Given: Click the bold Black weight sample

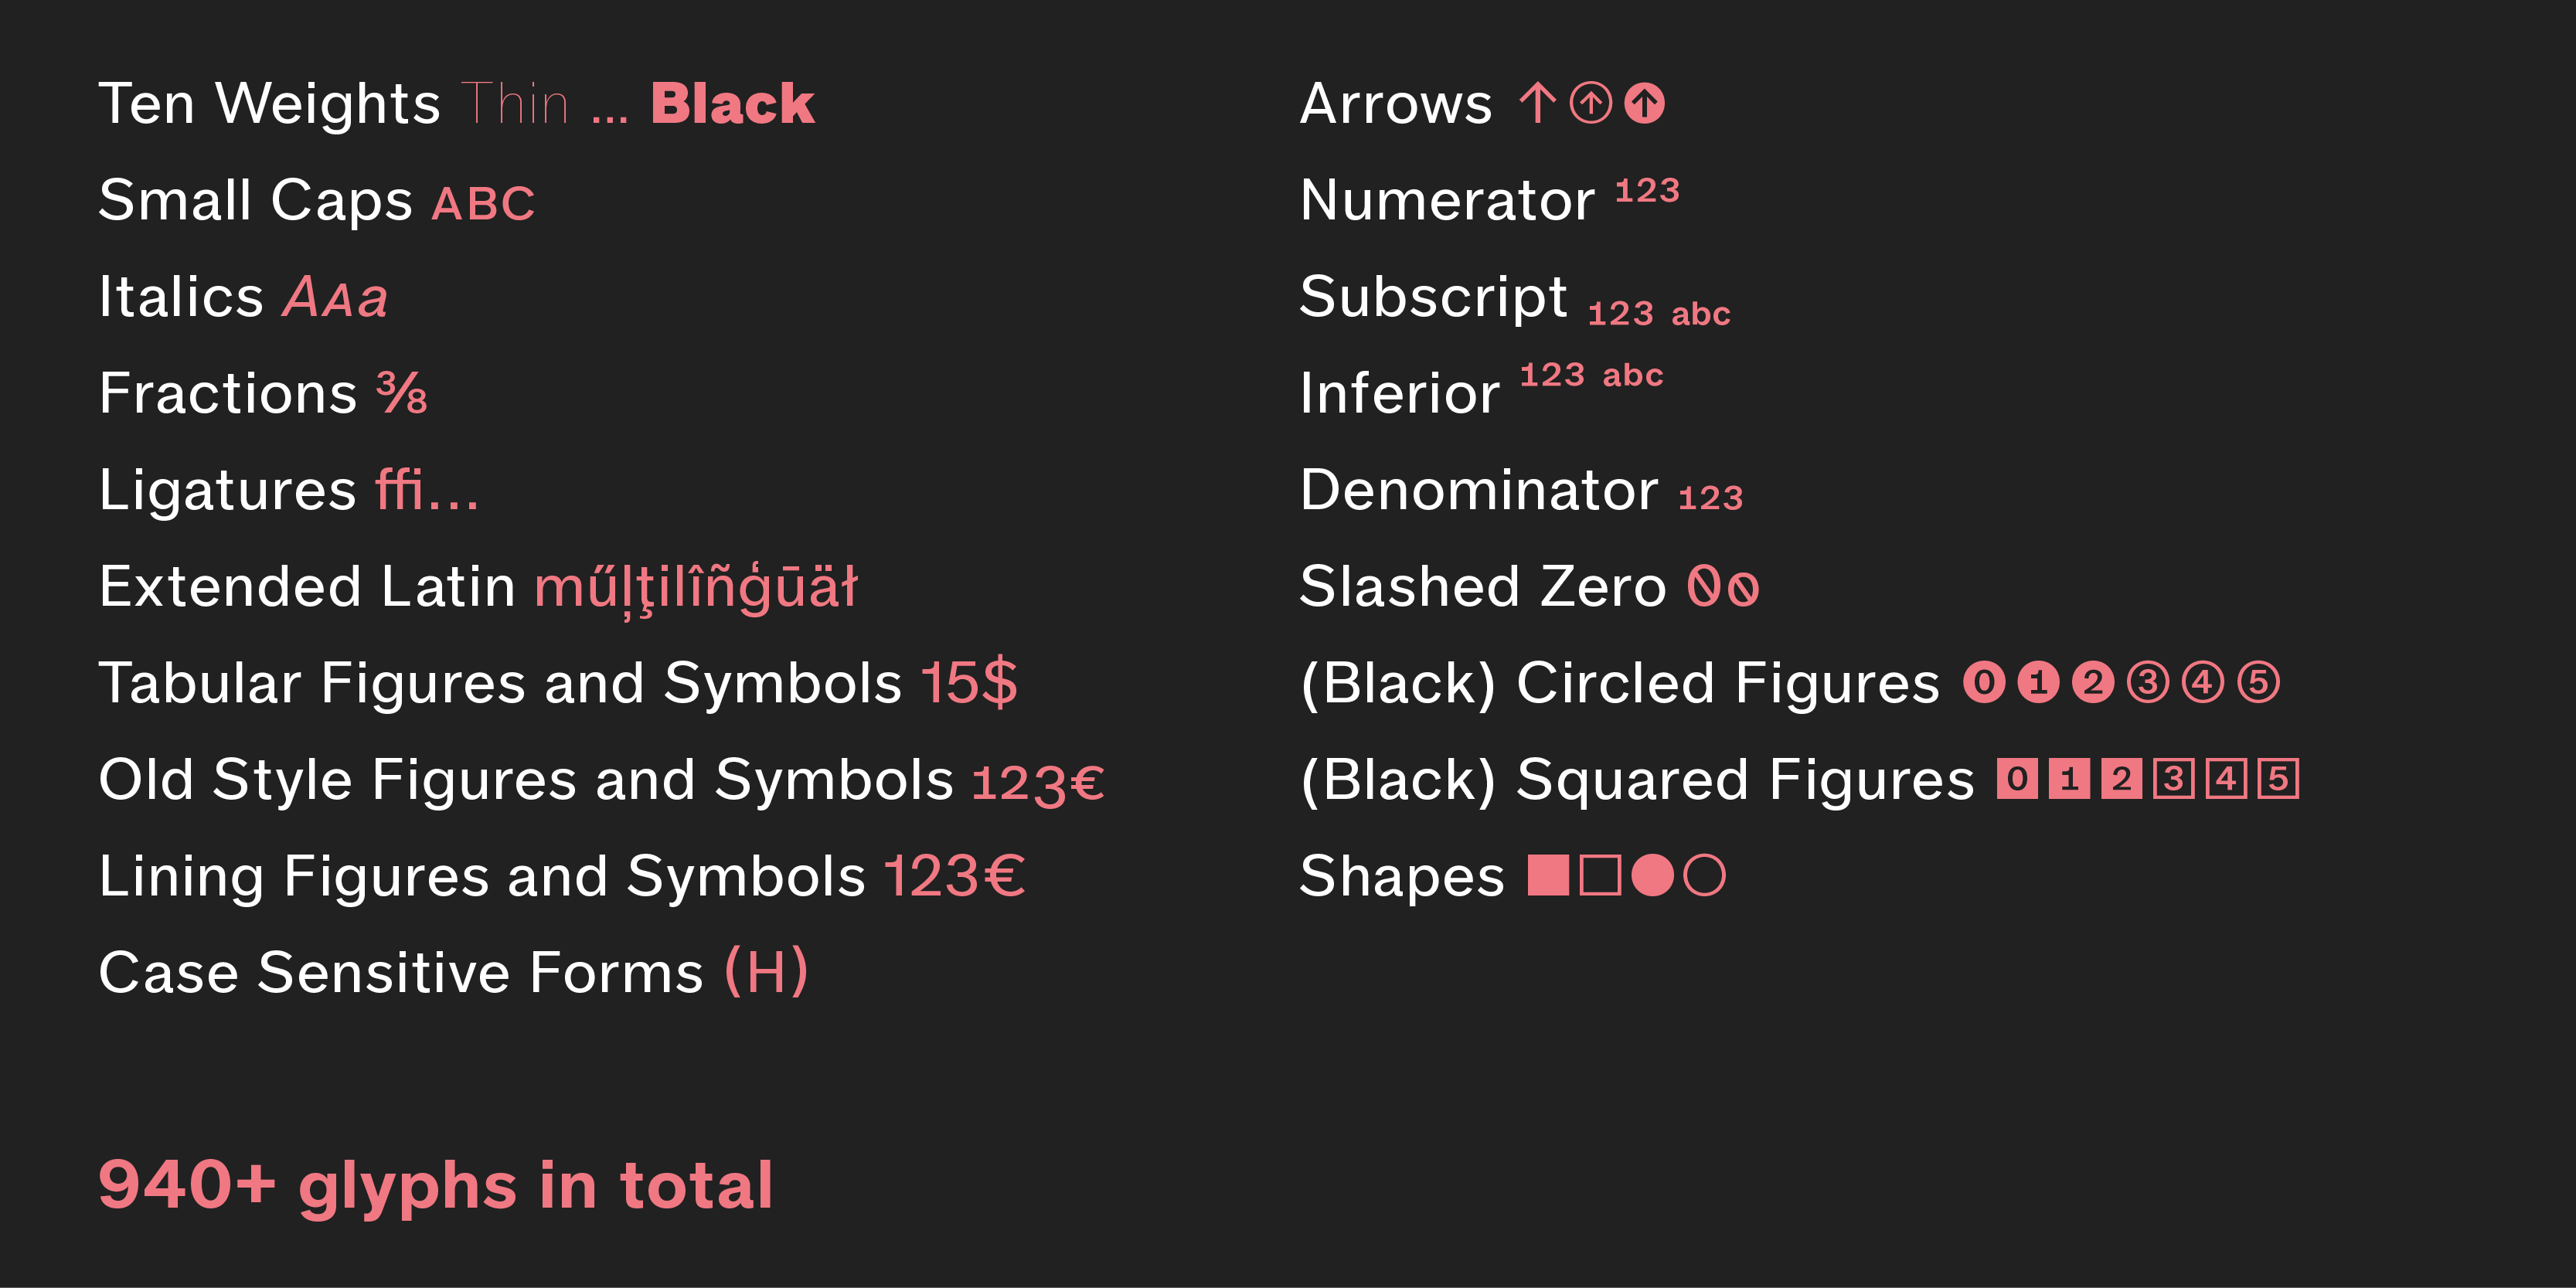Looking at the screenshot, I should [x=733, y=104].
